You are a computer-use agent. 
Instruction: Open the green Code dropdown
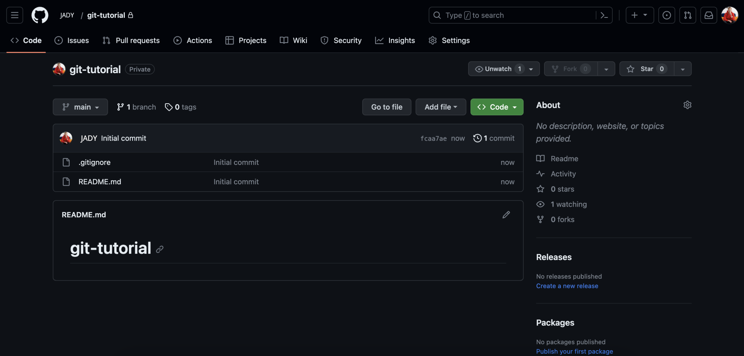(497, 107)
